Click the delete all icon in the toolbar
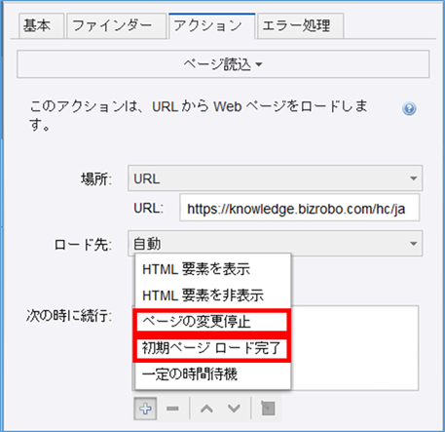This screenshot has height=432, width=445. 268,409
